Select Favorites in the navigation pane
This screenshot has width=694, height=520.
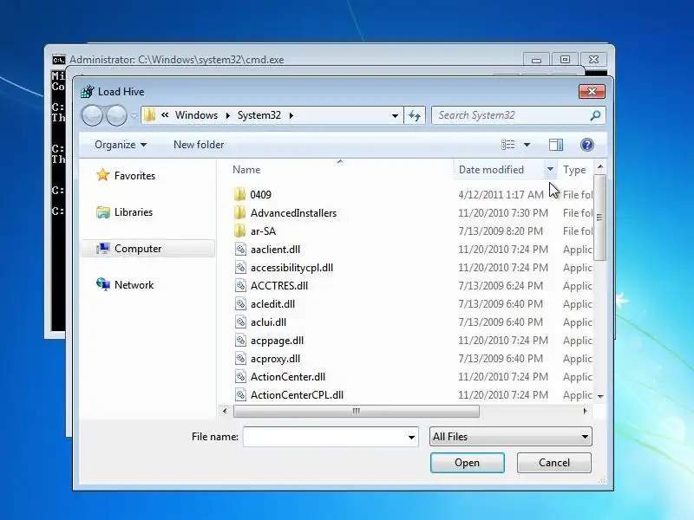coord(134,176)
